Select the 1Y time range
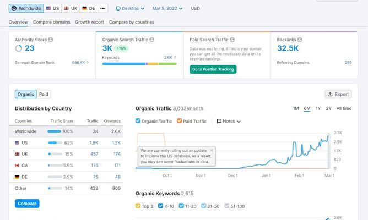 click(318, 108)
